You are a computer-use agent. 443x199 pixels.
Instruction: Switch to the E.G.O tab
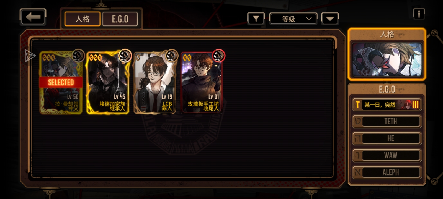click(x=120, y=19)
